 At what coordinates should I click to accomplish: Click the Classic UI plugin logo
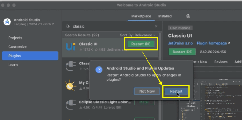[x=71, y=46]
